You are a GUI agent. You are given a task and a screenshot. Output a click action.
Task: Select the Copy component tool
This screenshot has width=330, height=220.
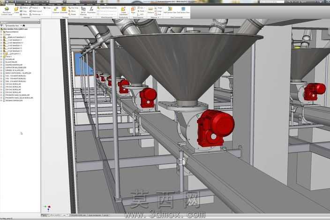point(23,11)
